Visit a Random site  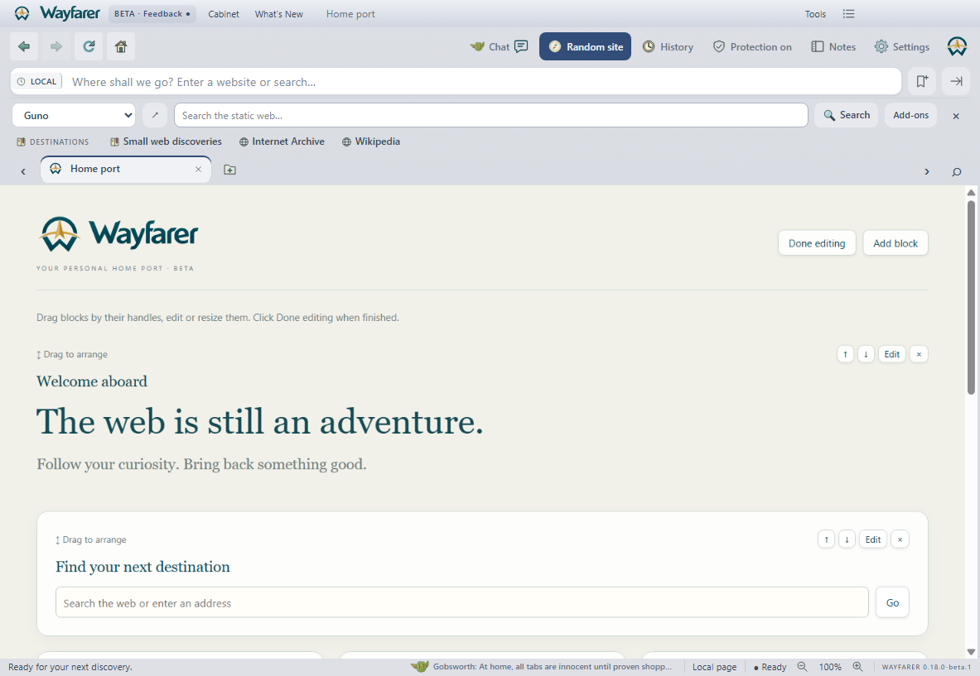pos(585,47)
